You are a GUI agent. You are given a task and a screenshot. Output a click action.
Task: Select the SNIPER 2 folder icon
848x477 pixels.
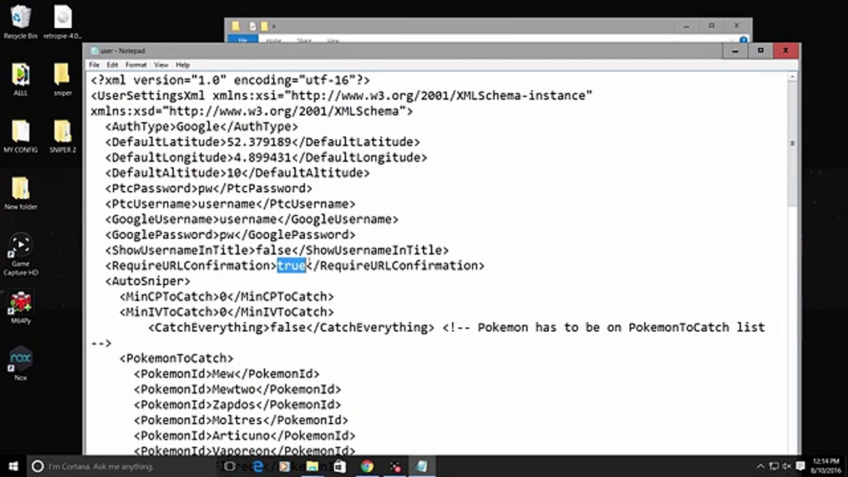[62, 136]
